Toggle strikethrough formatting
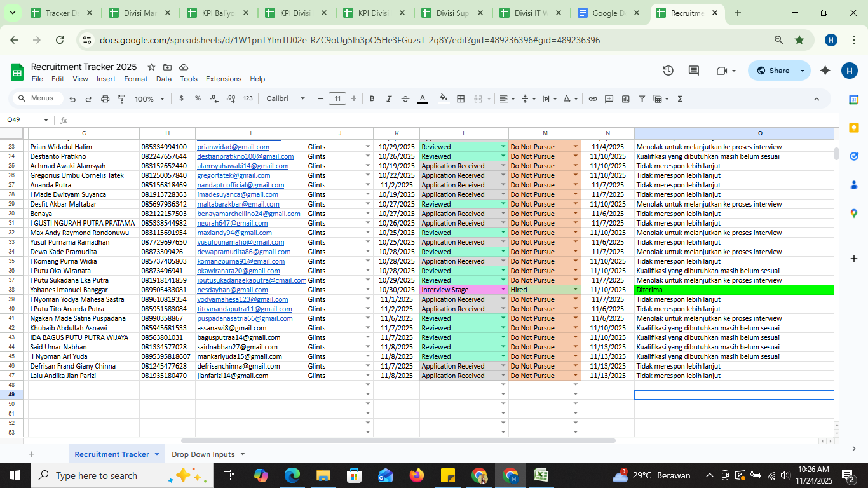 tap(405, 98)
